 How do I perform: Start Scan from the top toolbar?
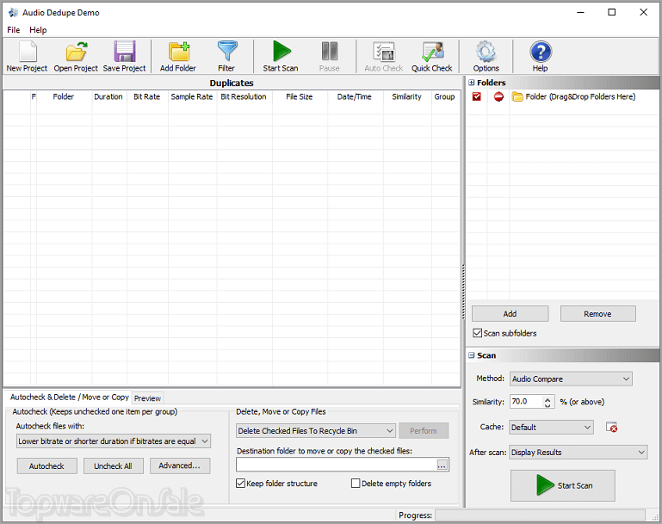tap(281, 57)
